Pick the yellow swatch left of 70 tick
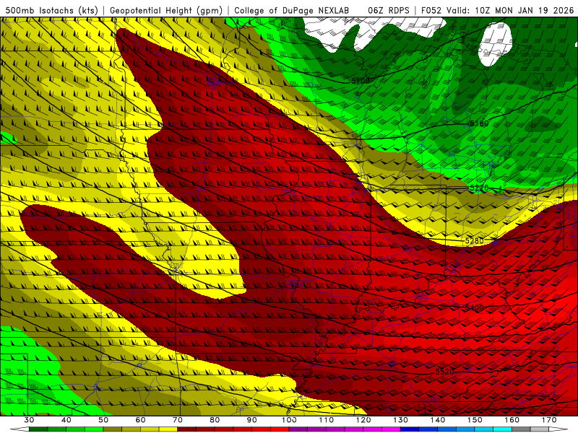The image size is (578, 433). click(168, 429)
